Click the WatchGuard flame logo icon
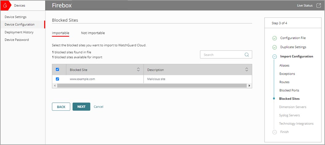This screenshot has width=325, height=145. pyautogui.click(x=5, y=6)
